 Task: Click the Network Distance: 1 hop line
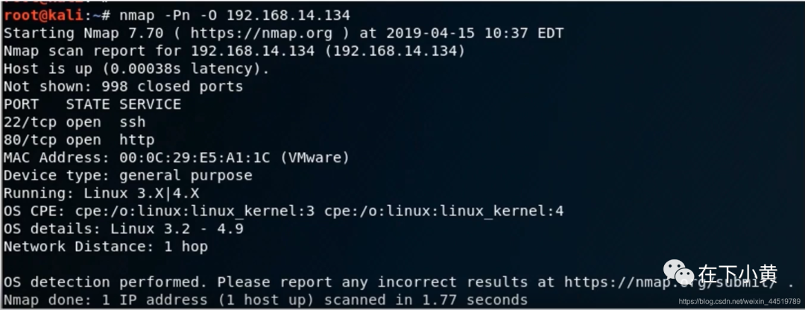point(106,247)
